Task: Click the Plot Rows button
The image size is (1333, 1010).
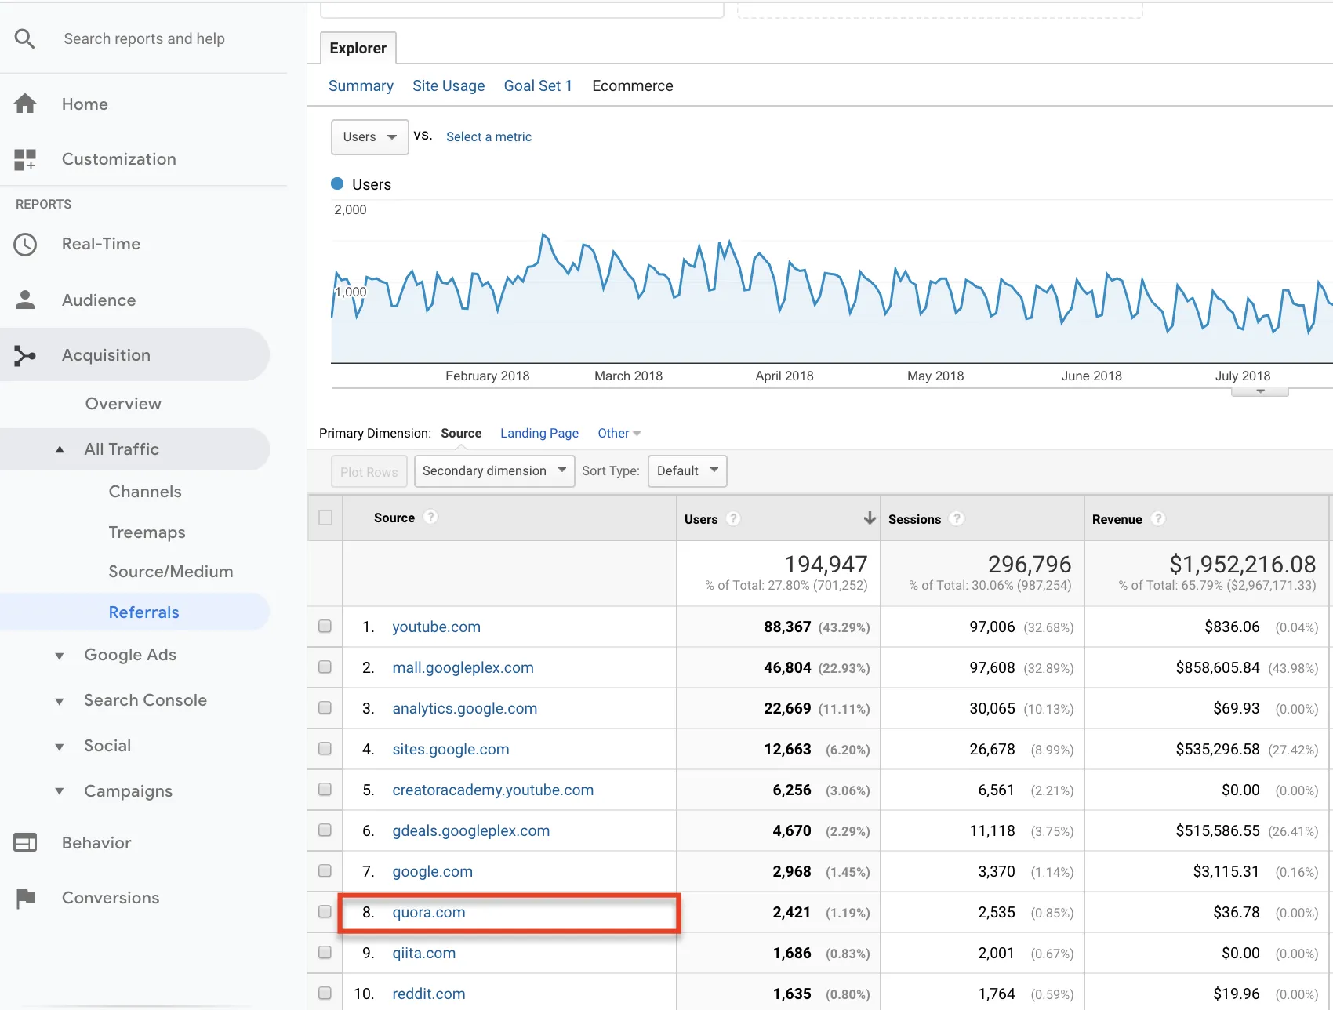Action: pos(369,471)
